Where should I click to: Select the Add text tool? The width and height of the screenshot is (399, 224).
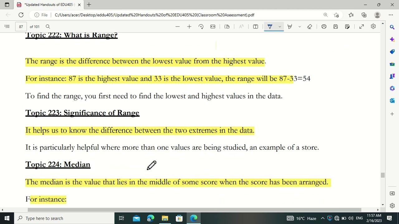click(255, 26)
